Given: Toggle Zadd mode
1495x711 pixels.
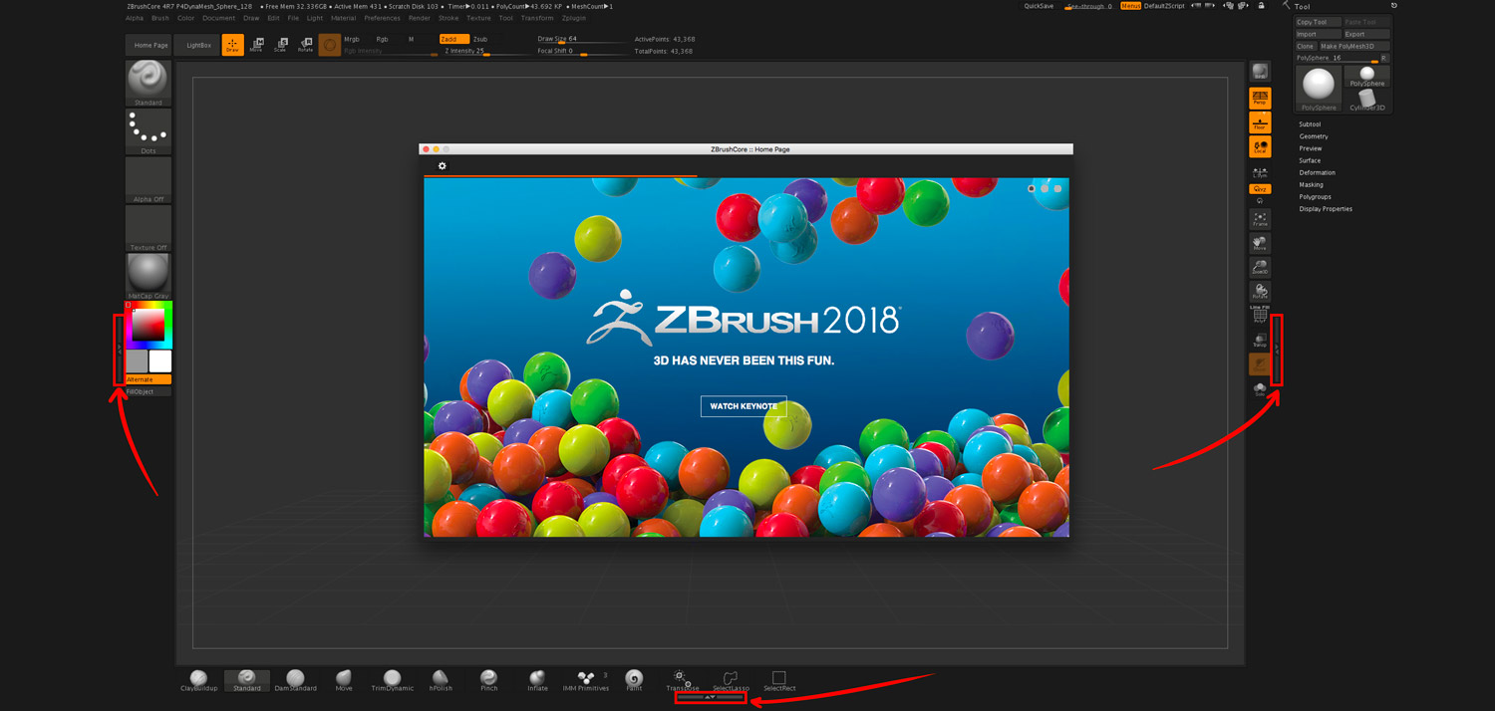Looking at the screenshot, I should (452, 39).
